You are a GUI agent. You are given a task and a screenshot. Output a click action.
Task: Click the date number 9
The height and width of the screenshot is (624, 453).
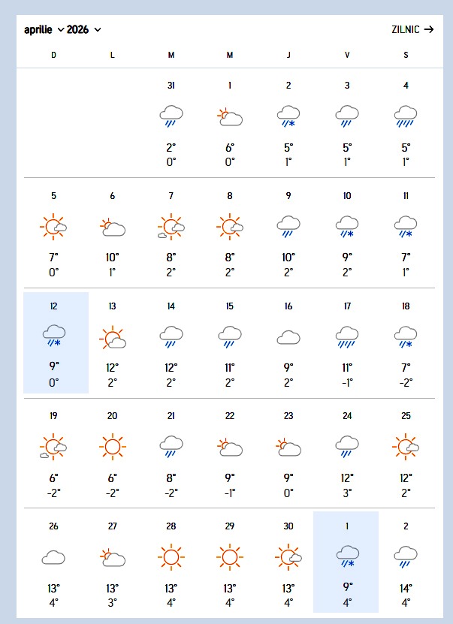288,196
